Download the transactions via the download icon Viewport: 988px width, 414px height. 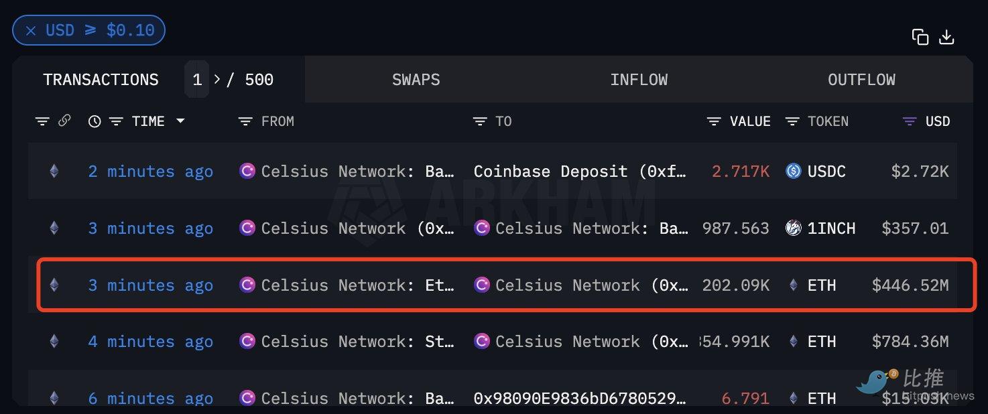946,37
